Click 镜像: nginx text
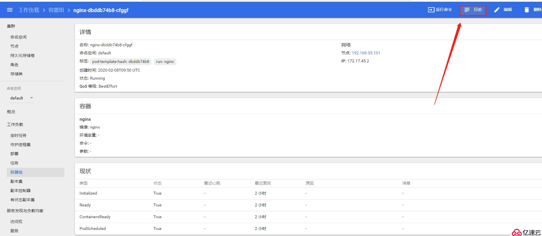This screenshot has height=236, width=542. pyautogui.click(x=90, y=127)
